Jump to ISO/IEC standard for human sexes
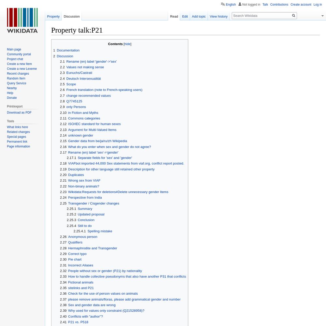 (x=95, y=124)
